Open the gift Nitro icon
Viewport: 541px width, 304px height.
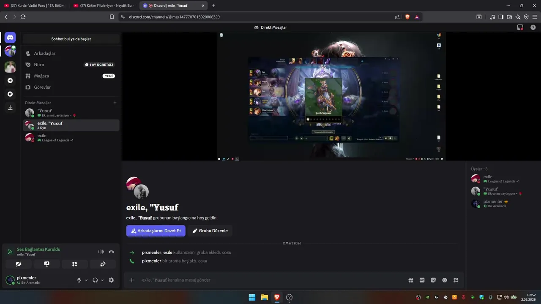pos(410,280)
